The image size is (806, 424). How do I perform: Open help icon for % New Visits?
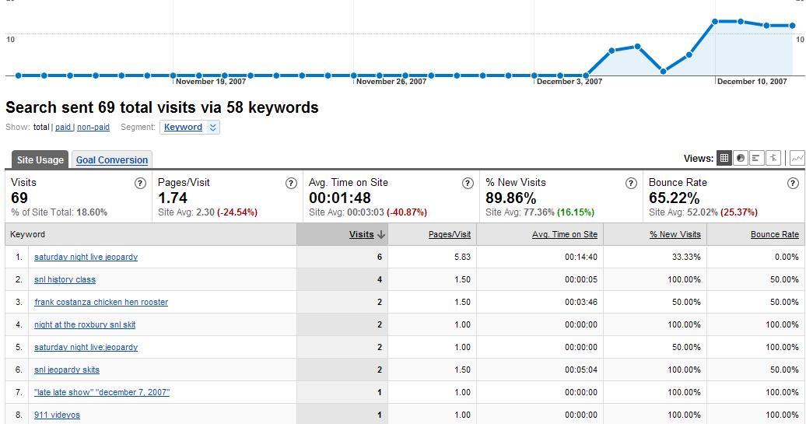[x=631, y=184]
